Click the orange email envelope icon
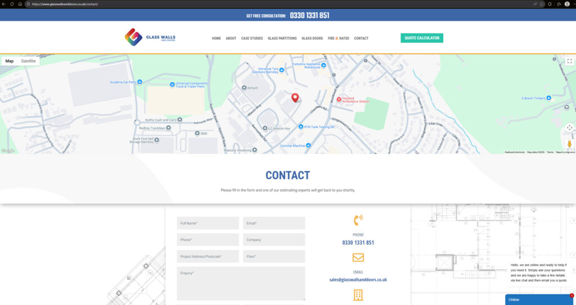The height and width of the screenshot is (305, 576). (358, 258)
